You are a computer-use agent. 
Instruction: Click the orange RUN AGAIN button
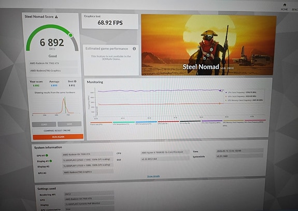(58, 137)
